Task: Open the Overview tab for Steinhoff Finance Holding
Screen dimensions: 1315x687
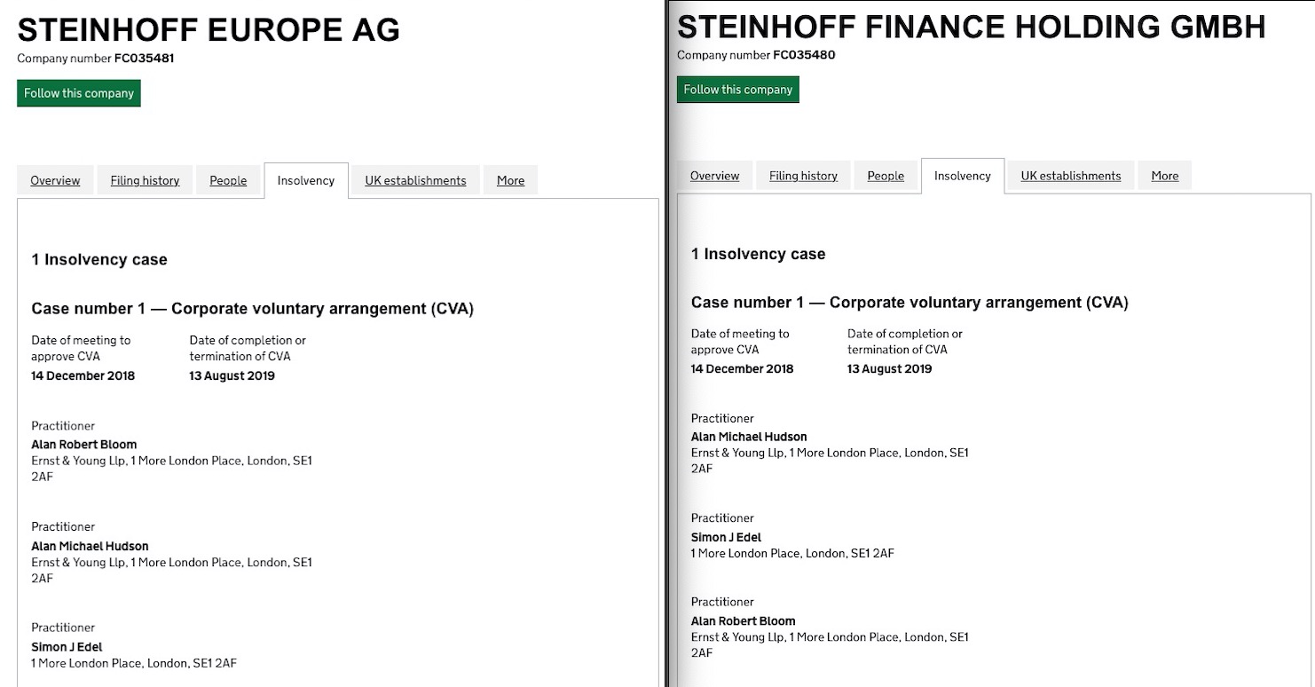Action: 714,176
